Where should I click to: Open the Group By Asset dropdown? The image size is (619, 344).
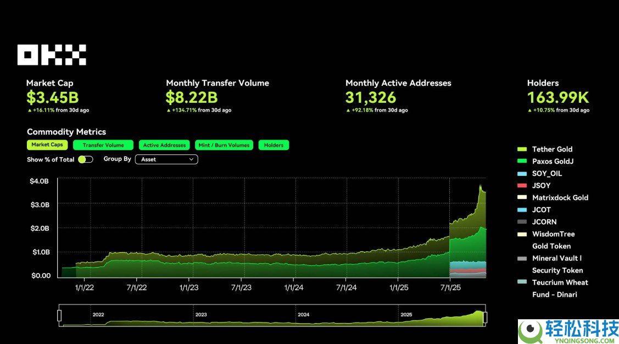(x=166, y=159)
